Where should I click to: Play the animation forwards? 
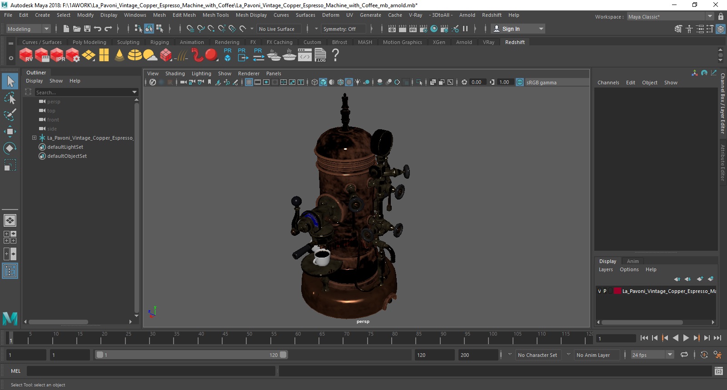point(686,338)
